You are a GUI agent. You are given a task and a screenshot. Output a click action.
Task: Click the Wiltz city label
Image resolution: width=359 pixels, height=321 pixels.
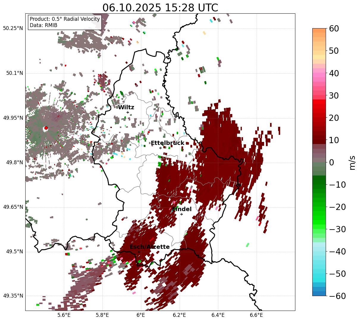126,107
